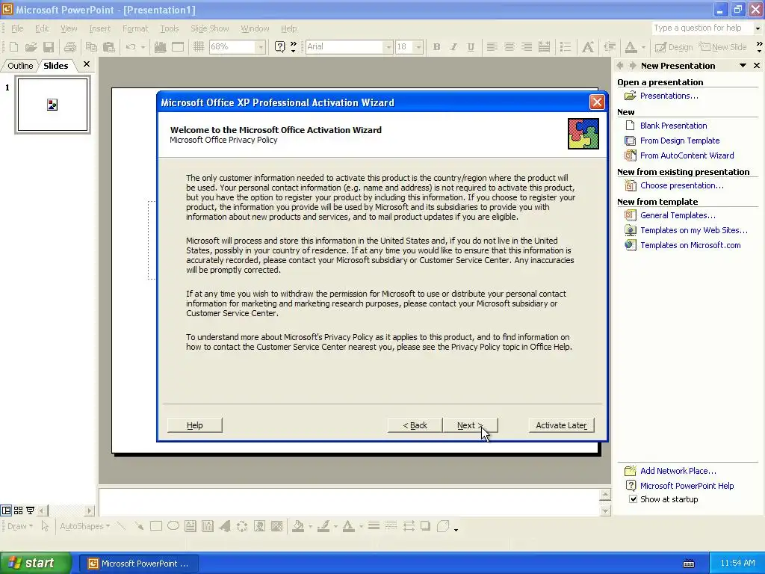765x574 pixels.
Task: Open the New Presentation task pane menu arrow
Action: coord(743,66)
